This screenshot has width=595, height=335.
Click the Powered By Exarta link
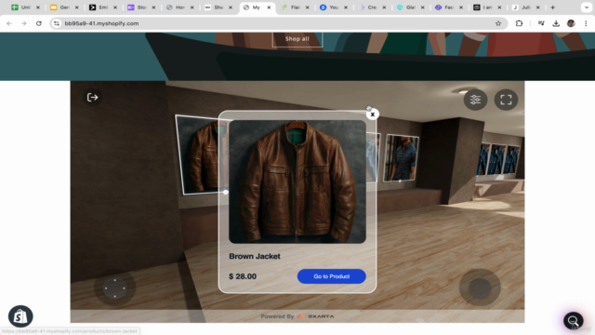(297, 316)
